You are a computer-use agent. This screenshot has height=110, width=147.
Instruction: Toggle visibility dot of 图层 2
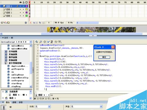click(x=20, y=13)
